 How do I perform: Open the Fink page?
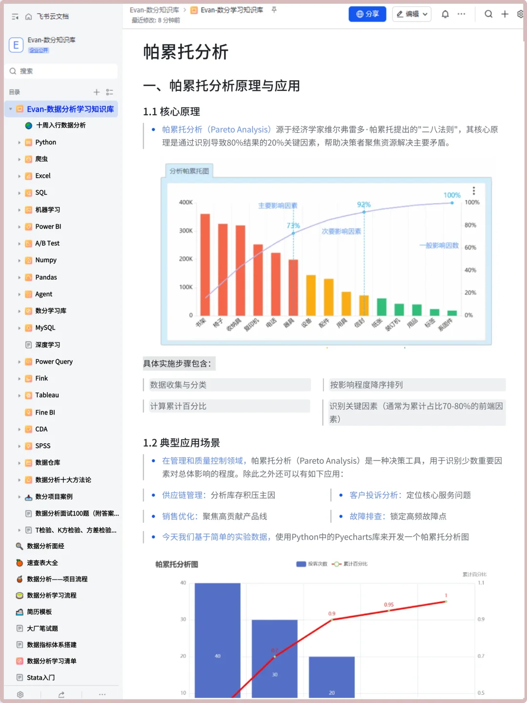pos(41,378)
